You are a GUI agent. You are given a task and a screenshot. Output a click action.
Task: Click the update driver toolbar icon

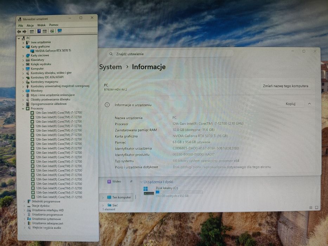click(52, 31)
